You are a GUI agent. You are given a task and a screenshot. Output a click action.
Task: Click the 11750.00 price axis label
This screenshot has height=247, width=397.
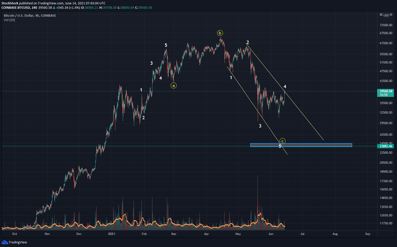click(386, 223)
